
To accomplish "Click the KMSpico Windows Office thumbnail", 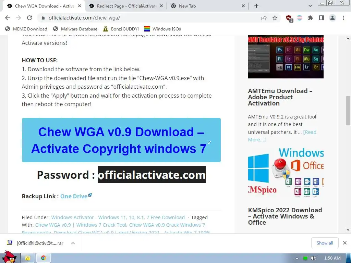I will (286, 173).
